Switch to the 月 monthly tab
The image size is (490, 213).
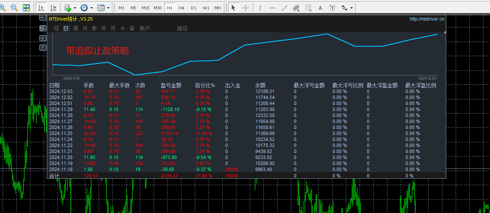pyautogui.click(x=85, y=28)
